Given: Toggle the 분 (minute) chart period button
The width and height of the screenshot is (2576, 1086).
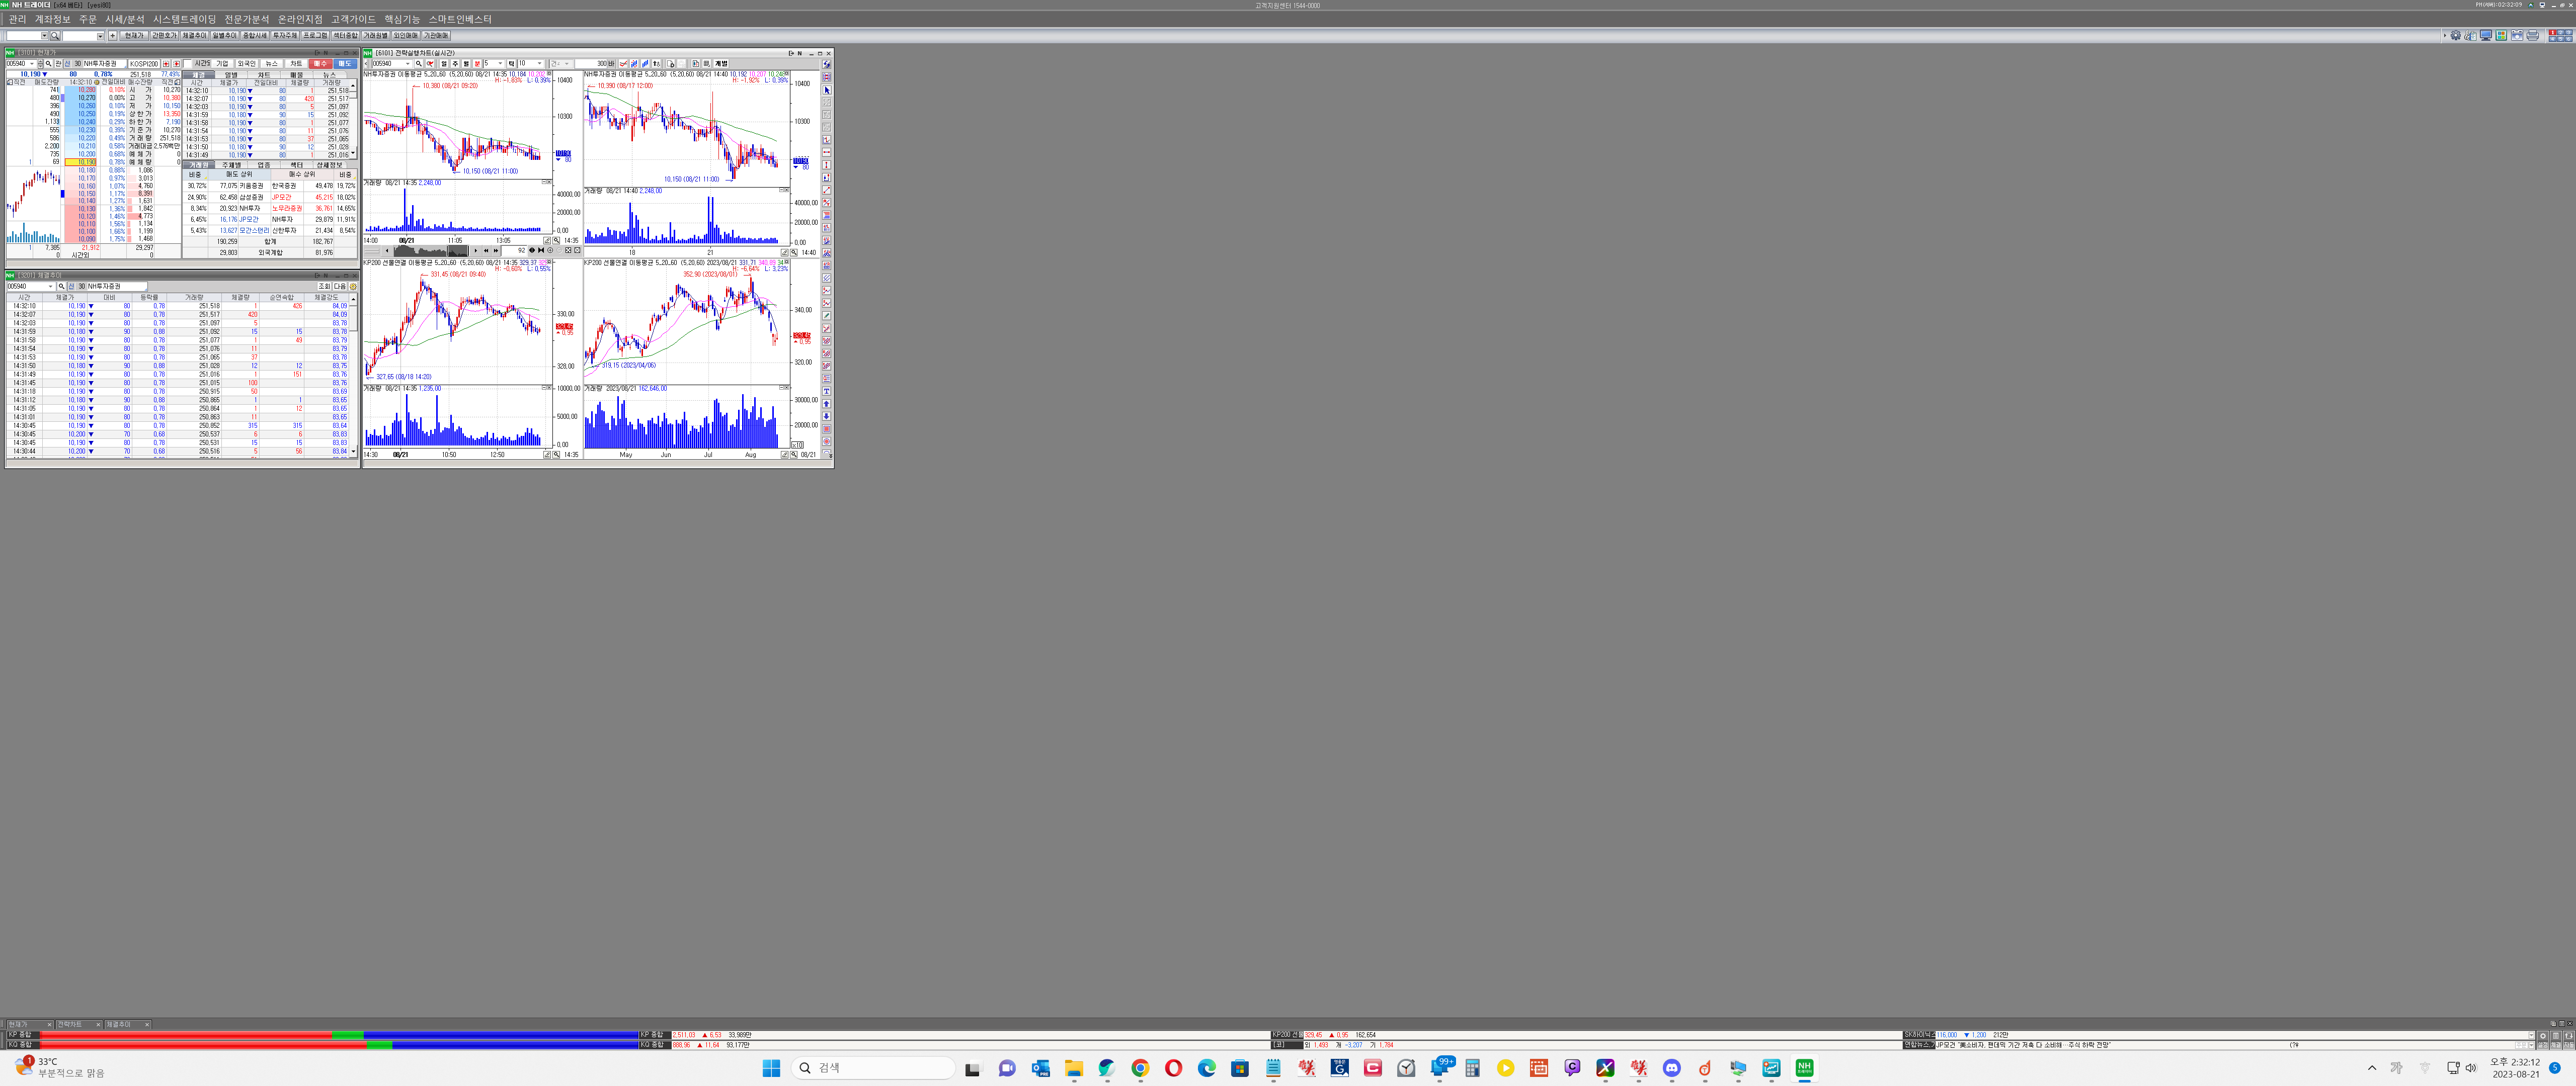Looking at the screenshot, I should click(477, 64).
